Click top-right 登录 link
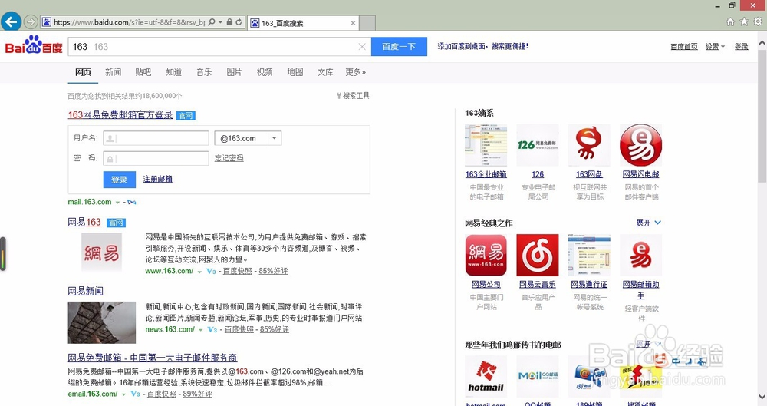Screen dimensions: 767x406 741,47
